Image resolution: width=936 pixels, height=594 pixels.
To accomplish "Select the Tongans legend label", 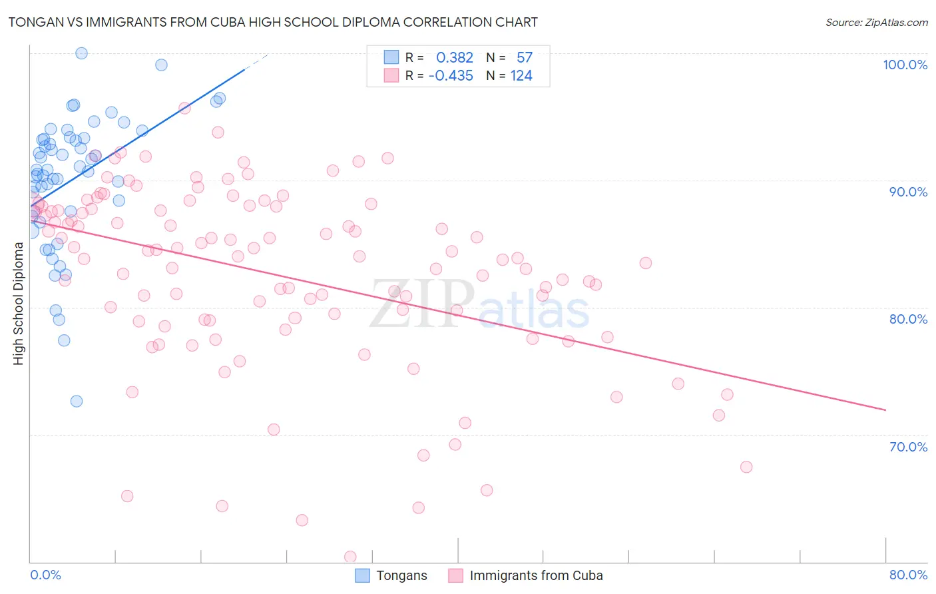I will [401, 575].
